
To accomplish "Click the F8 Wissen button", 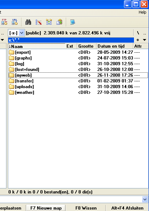I will (86, 208).
